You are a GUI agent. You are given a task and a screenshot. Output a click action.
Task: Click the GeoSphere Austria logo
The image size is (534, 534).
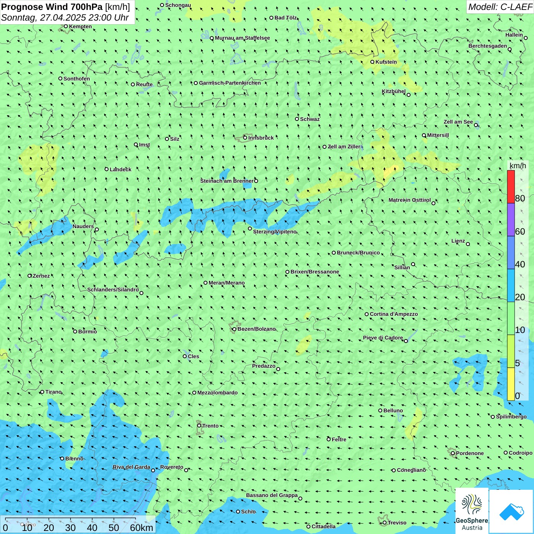472,511
